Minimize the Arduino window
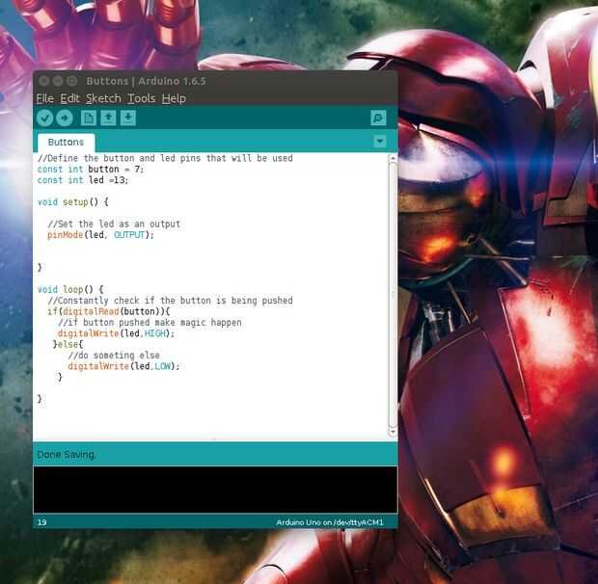 58,81
